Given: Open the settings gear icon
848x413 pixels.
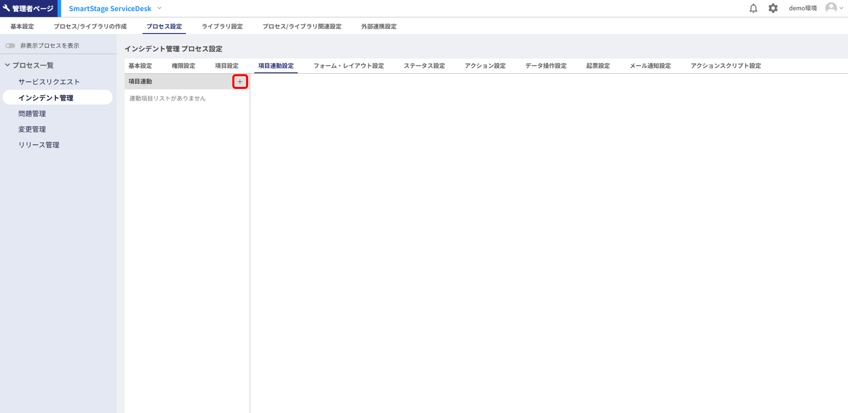Looking at the screenshot, I should click(773, 8).
